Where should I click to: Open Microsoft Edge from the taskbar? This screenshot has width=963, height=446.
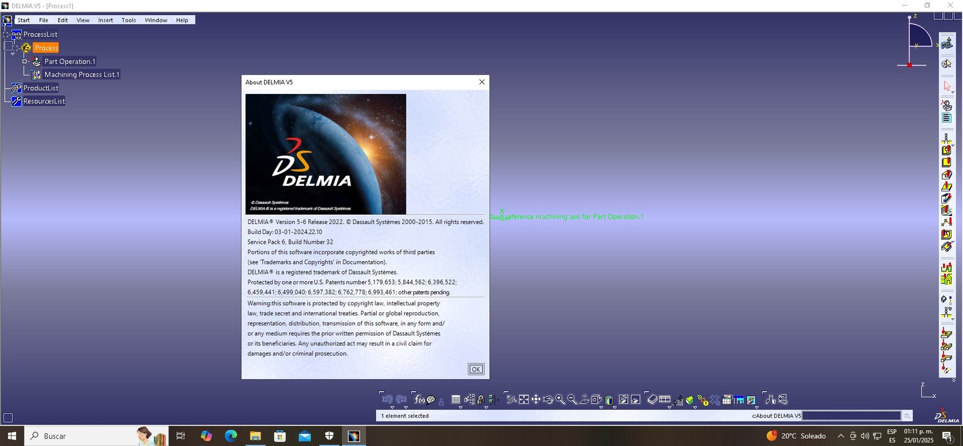[x=231, y=436]
